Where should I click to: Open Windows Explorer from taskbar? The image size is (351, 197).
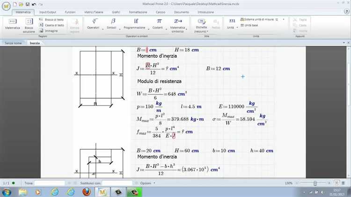click(x=22, y=192)
